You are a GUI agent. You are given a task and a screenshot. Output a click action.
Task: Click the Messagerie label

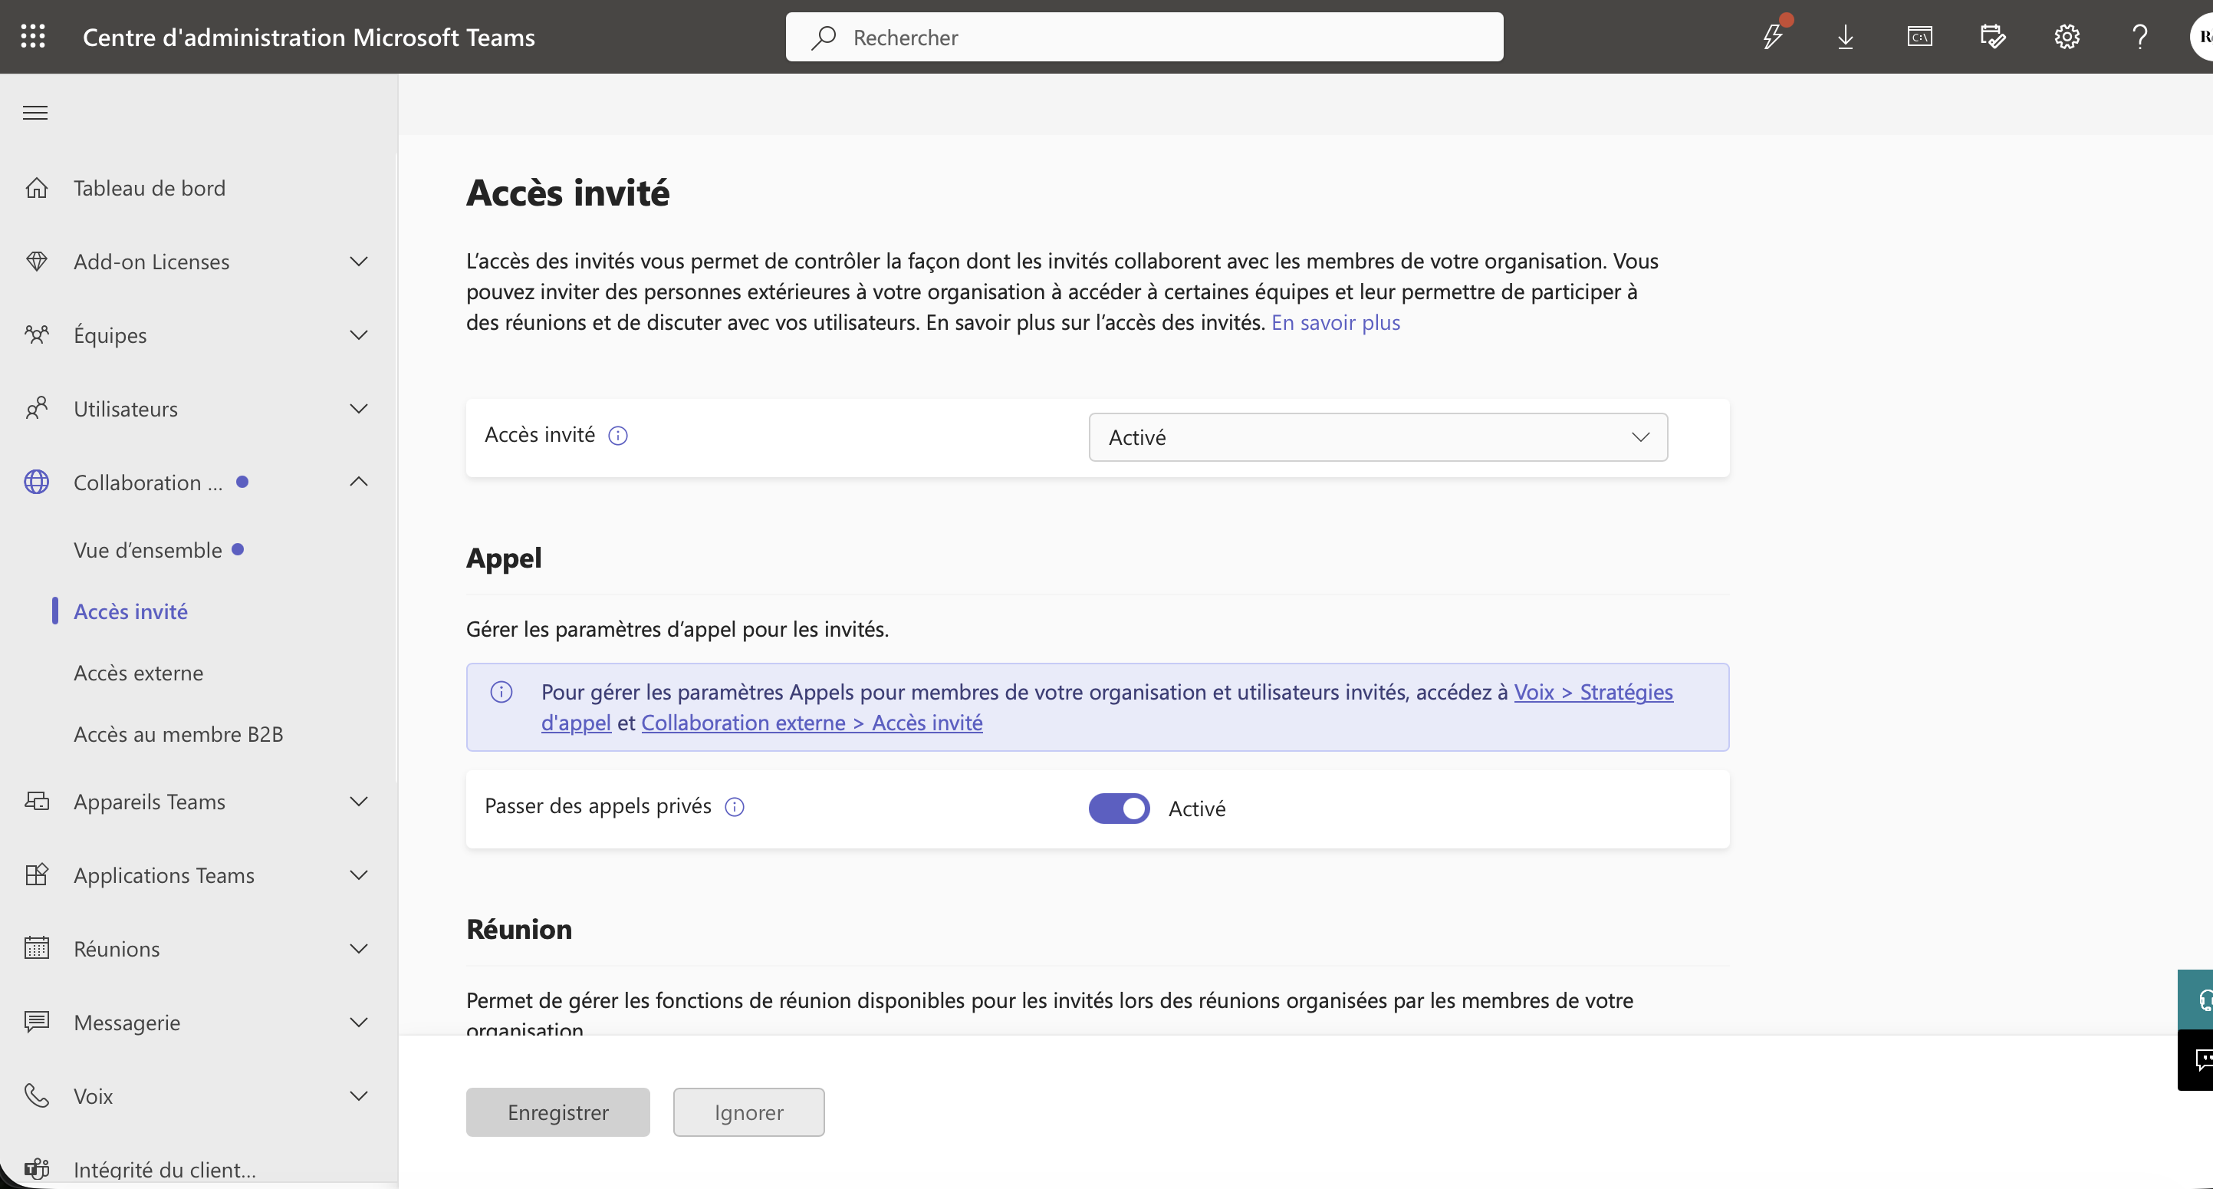click(127, 1022)
